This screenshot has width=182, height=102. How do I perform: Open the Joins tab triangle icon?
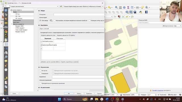[x=6, y=48]
